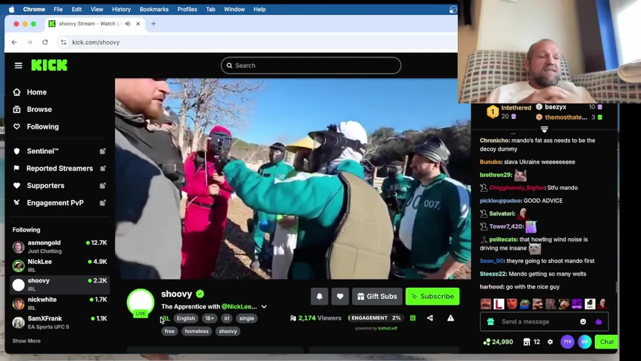Select the Pepe frog quick emote
This screenshot has height=361, width=641.
(524, 304)
